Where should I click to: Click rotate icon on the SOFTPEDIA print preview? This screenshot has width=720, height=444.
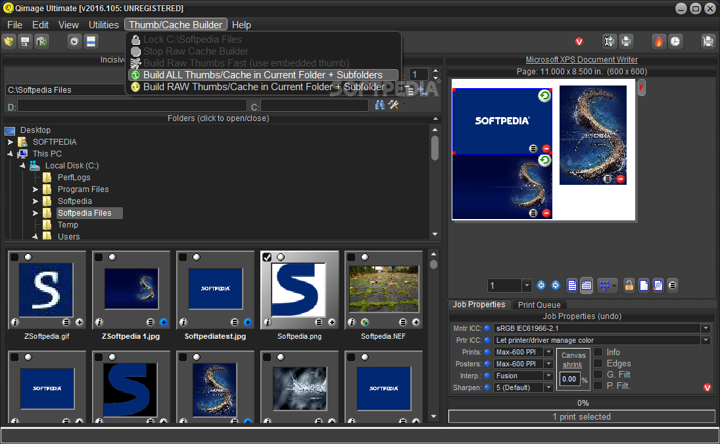[x=544, y=95]
